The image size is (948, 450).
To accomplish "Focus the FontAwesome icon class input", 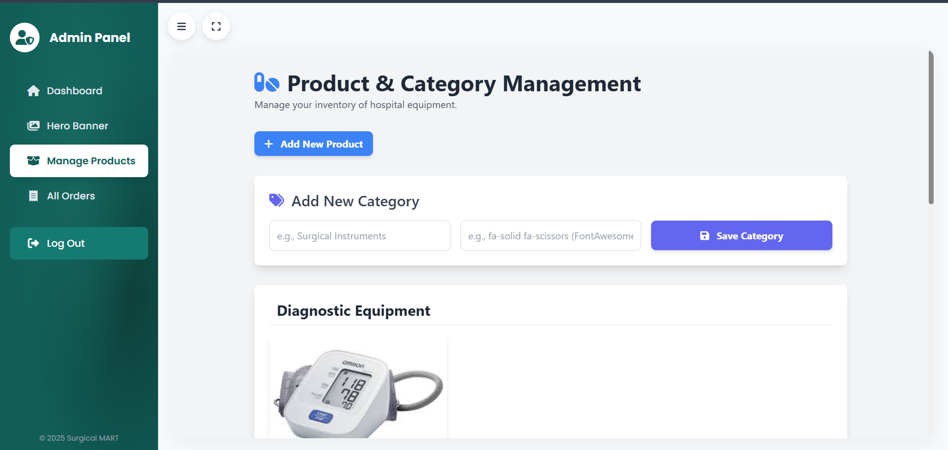I will pyautogui.click(x=550, y=235).
